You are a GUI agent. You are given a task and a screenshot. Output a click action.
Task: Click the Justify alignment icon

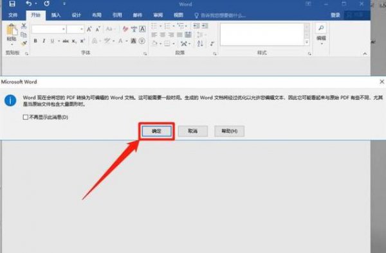point(179,35)
